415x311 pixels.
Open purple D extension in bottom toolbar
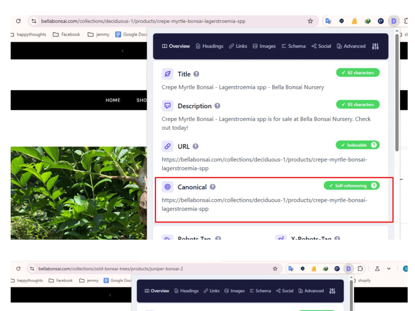point(348,269)
